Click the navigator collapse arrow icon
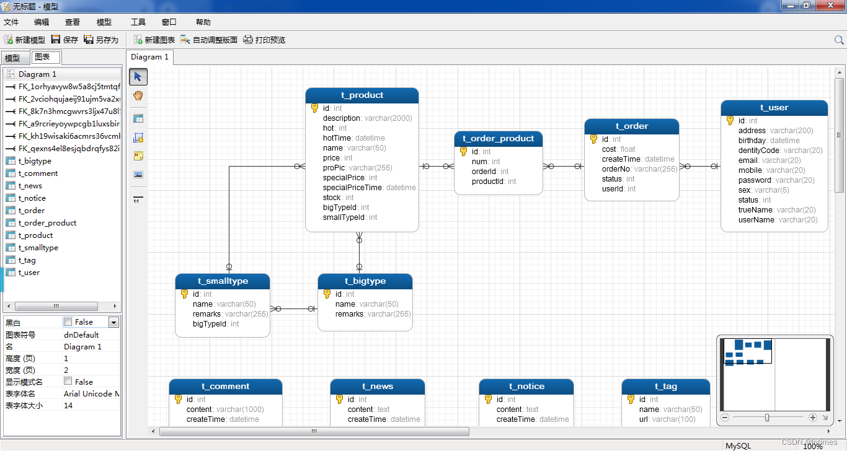The width and height of the screenshot is (847, 451). click(x=825, y=418)
